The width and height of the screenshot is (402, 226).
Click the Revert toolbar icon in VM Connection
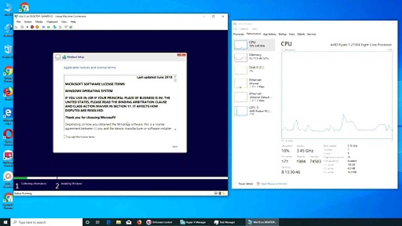(60, 27)
